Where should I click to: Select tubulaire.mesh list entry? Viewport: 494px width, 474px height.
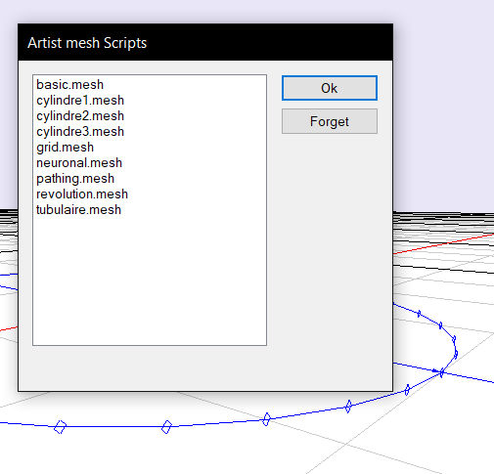78,210
